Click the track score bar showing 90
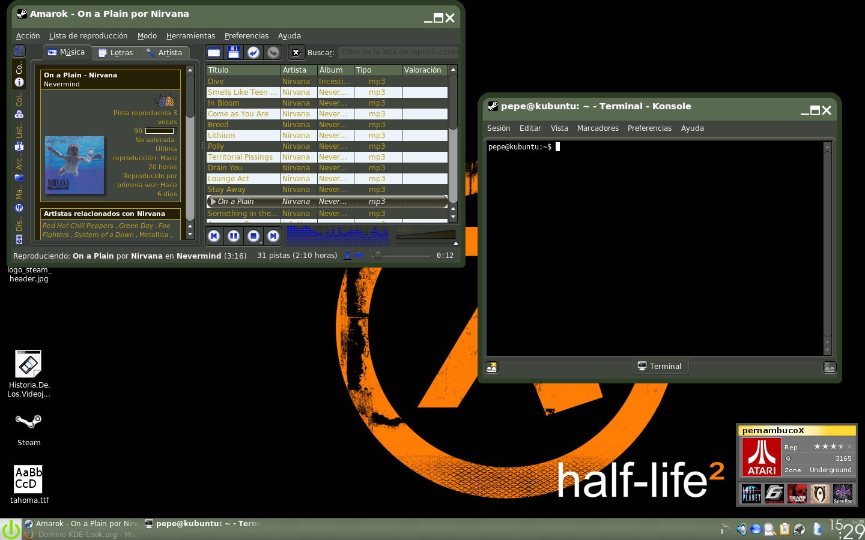865x540 pixels. tap(160, 131)
